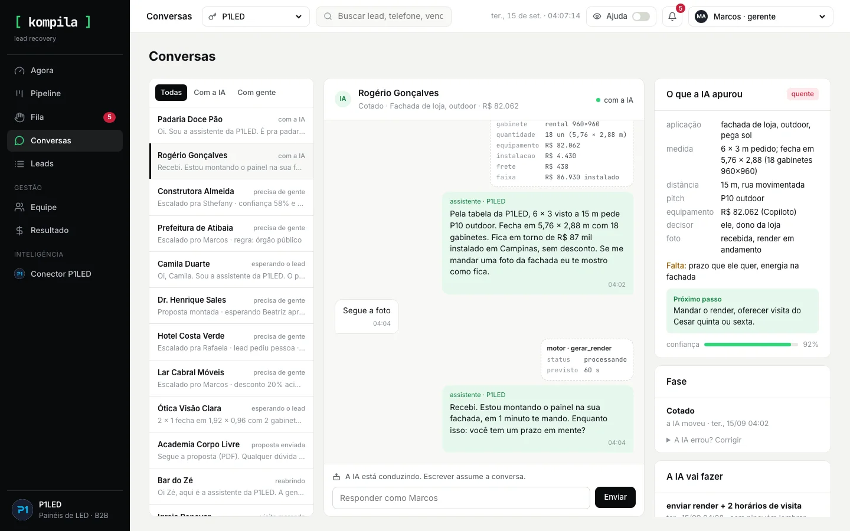The image size is (850, 531).
Task: Open the Agora dashboard icon
Action: click(19, 70)
